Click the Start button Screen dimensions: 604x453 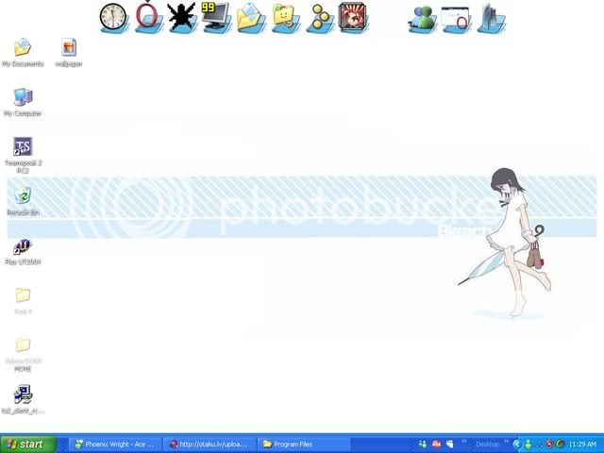tap(28, 444)
